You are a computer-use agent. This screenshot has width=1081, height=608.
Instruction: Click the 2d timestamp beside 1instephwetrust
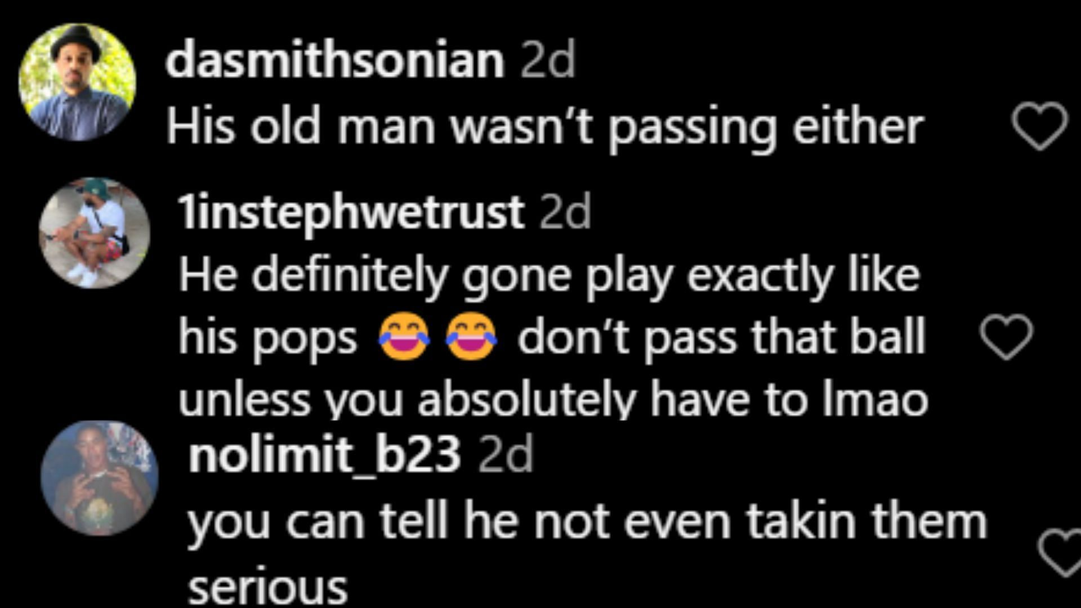(565, 213)
